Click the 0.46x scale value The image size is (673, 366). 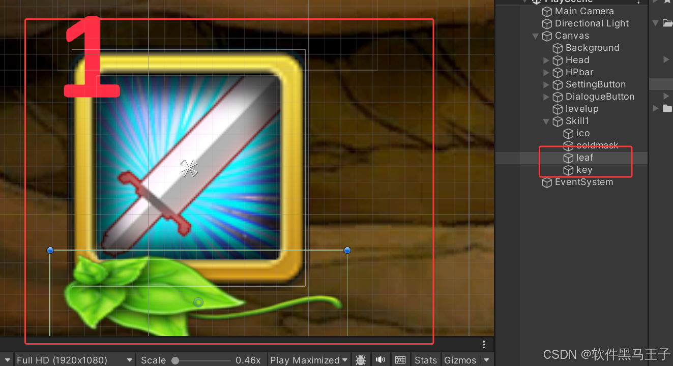click(x=248, y=360)
